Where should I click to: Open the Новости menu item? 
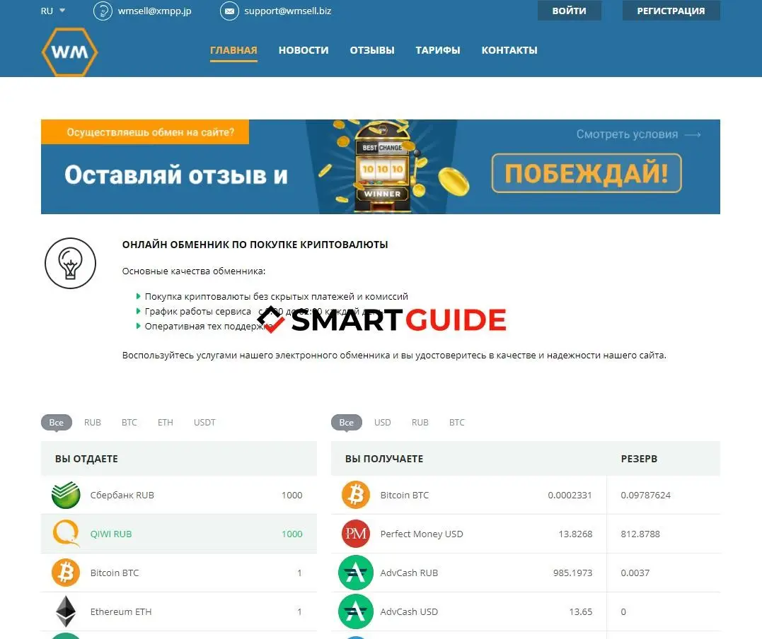tap(304, 50)
